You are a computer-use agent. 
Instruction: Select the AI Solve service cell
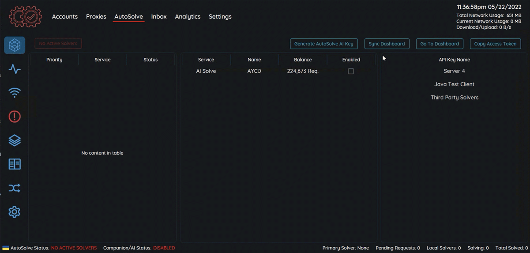click(206, 71)
